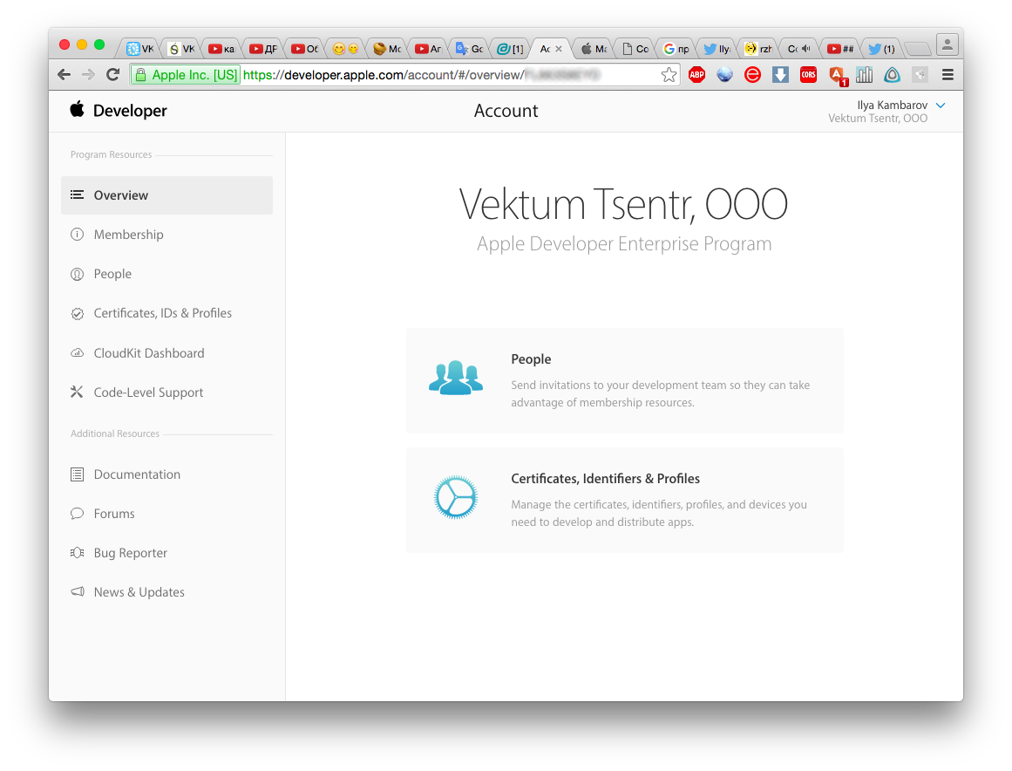Click the Forums speech bubble icon

(77, 514)
